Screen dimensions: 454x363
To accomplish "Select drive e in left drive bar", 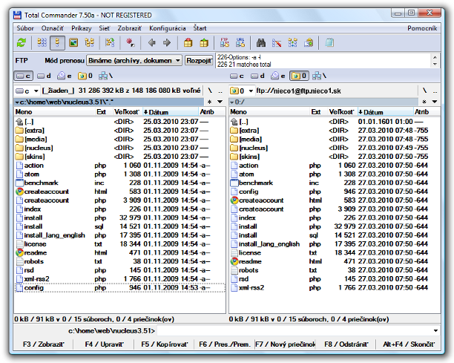I will click(65, 76).
